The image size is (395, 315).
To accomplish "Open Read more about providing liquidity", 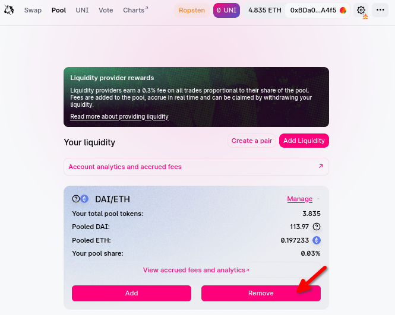I will pyautogui.click(x=119, y=117).
